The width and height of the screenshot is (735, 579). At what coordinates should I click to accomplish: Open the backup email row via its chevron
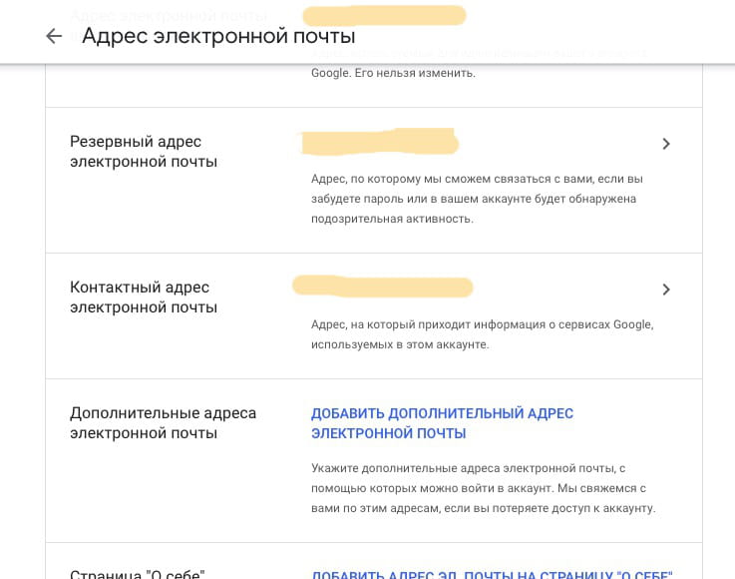[x=666, y=144]
